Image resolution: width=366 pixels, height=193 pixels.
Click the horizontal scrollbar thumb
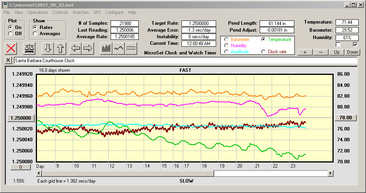[x=128, y=173]
